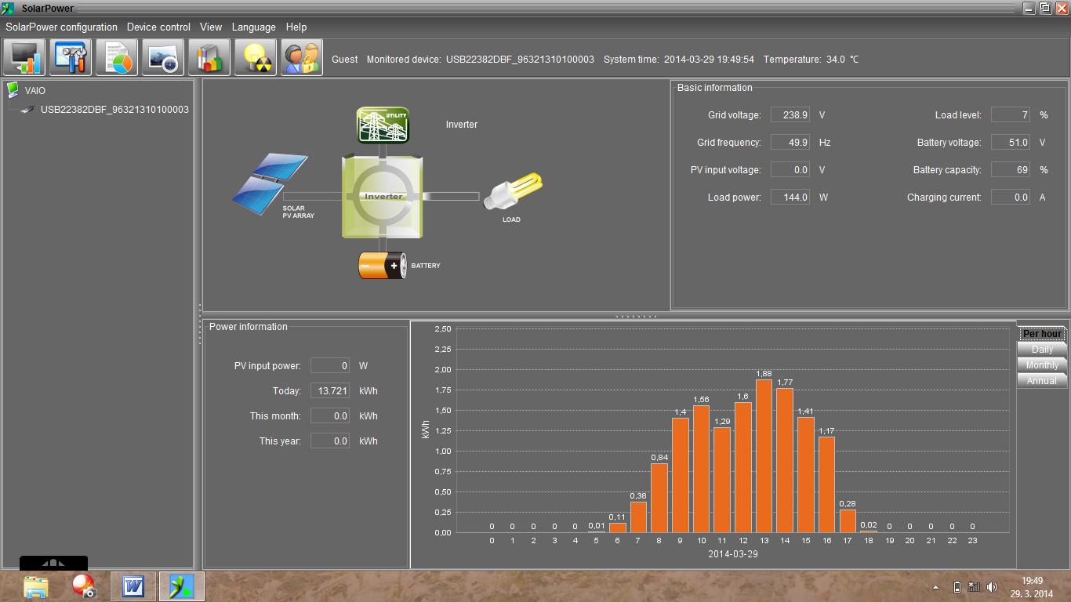Screen dimensions: 1071x602
Task: Click the Utility grid icon in the diagram
Action: 383,125
